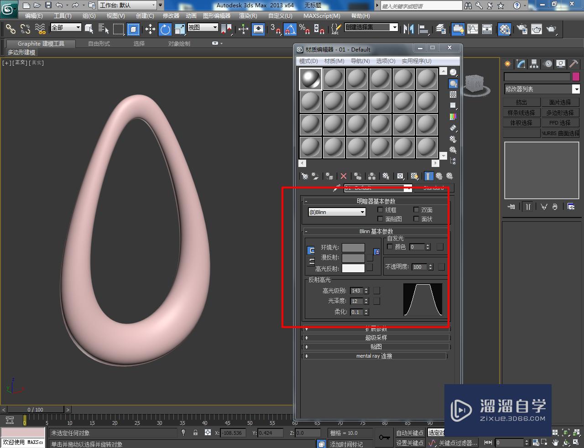Expand the 贴图 rollout
This screenshot has height=448, width=584.
point(376,347)
